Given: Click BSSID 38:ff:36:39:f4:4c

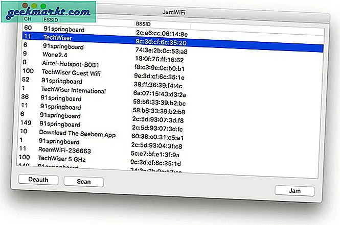Looking at the screenshot, I should pyautogui.click(x=158, y=85).
